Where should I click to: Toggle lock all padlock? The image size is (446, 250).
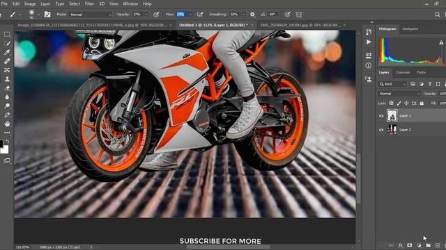(x=422, y=103)
